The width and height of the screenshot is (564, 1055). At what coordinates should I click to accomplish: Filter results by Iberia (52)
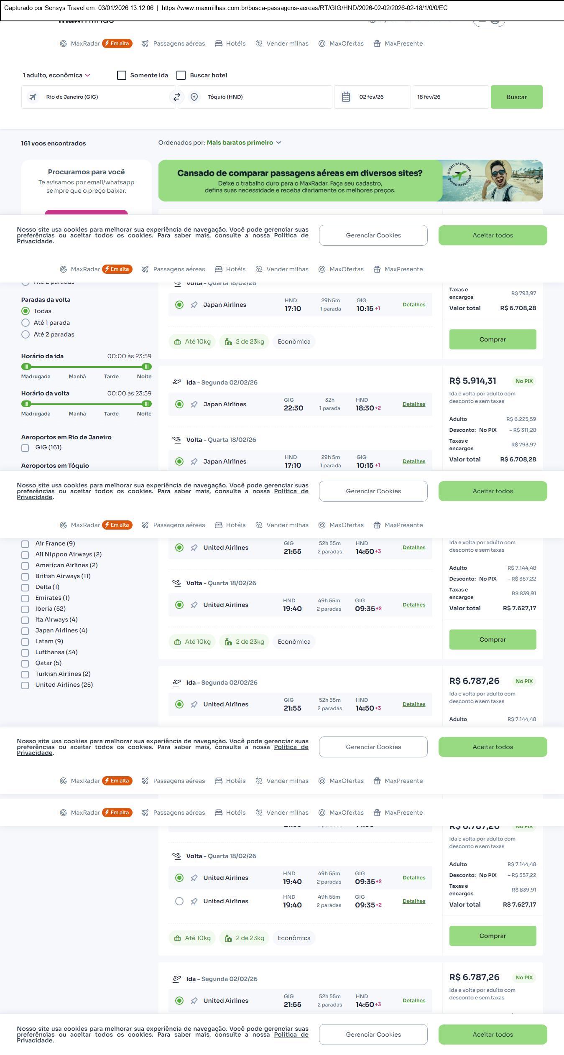(25, 609)
